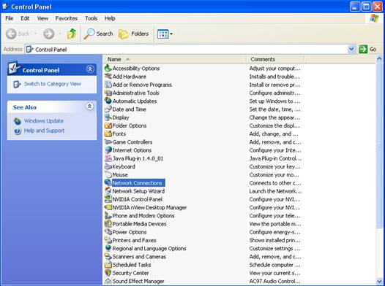
Task: Select the NVIDIA nView Desktop Manager icon
Action: 108,207
